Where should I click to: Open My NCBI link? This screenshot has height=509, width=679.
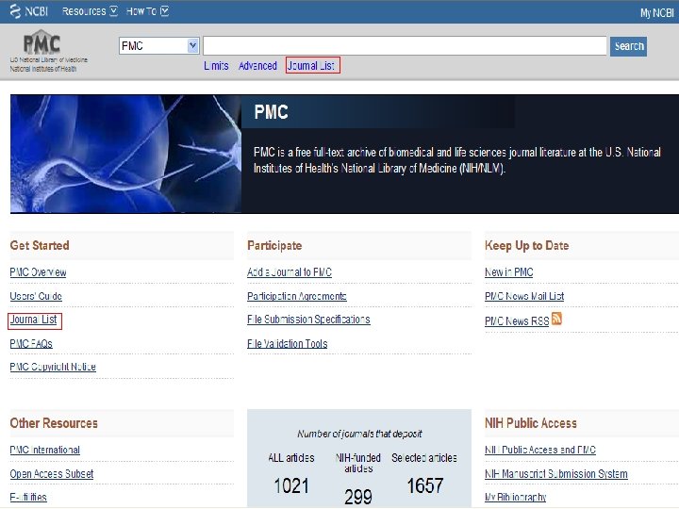[657, 13]
